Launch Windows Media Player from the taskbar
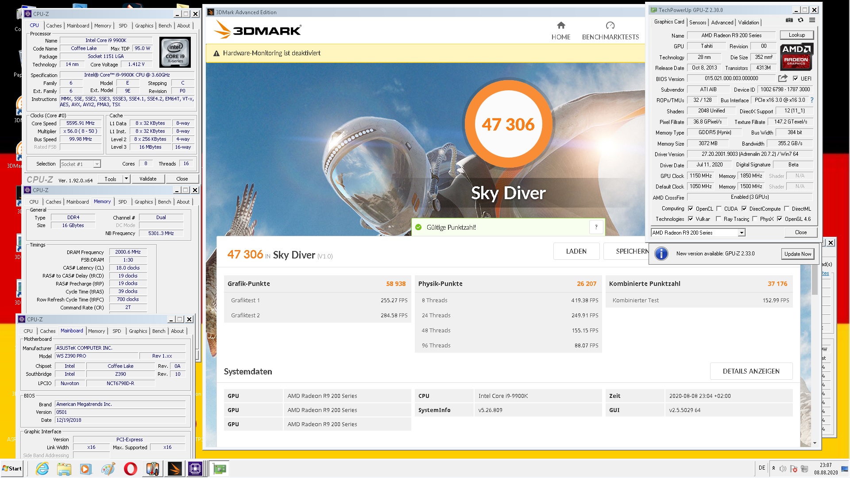The height and width of the screenshot is (478, 850). pyautogui.click(x=86, y=469)
